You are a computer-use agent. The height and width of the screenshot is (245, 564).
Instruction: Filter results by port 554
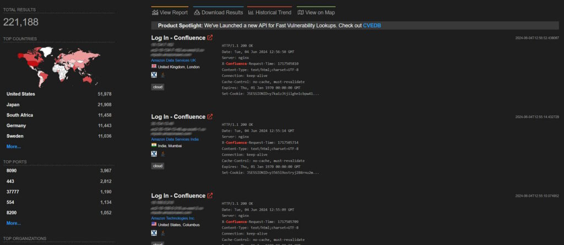coord(10,202)
